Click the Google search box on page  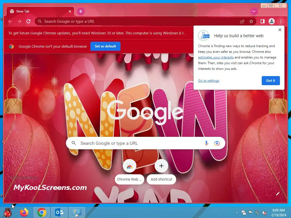click(145, 143)
